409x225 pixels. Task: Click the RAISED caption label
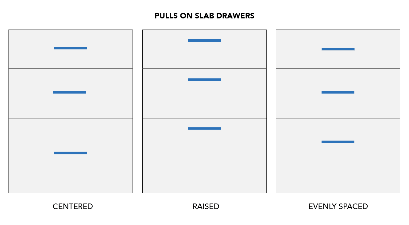(x=206, y=206)
